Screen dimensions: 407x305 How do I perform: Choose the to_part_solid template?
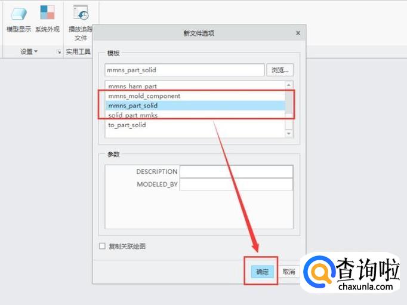(195, 125)
